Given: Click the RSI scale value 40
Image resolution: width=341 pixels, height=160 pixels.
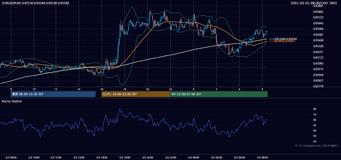Looking at the screenshot, I should click(315, 130).
